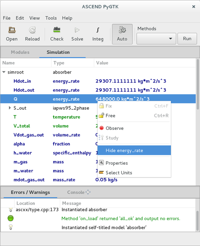Viewport: 200px width, 246px height.
Task: Click the Console tab detach icon
Action: (x=88, y=192)
